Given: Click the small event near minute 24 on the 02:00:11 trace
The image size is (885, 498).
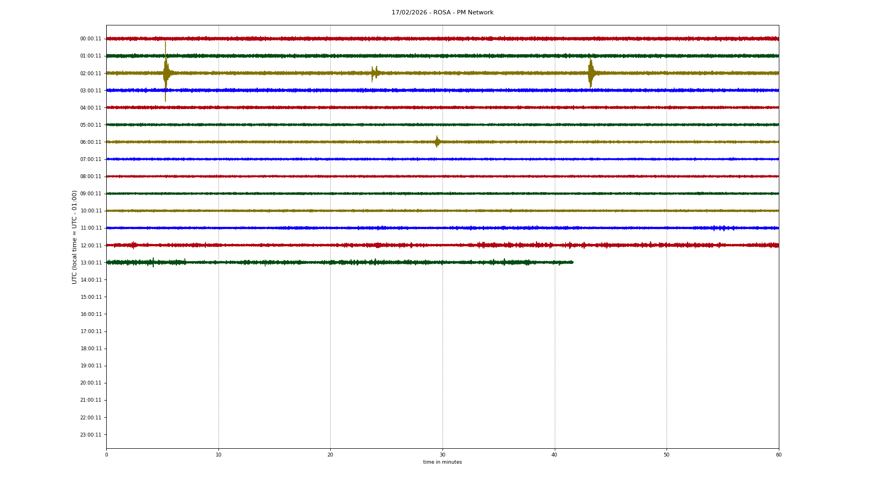Looking at the screenshot, I should pos(374,73).
